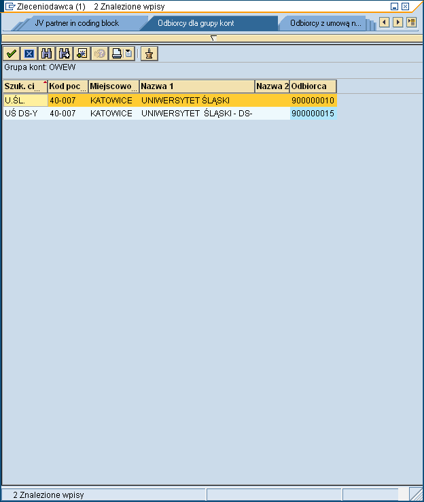Screen dimensions: 424x502
Task: Click UNIWERSYTET ŚLĄSKI name cell
Action: pyautogui.click(x=197, y=101)
